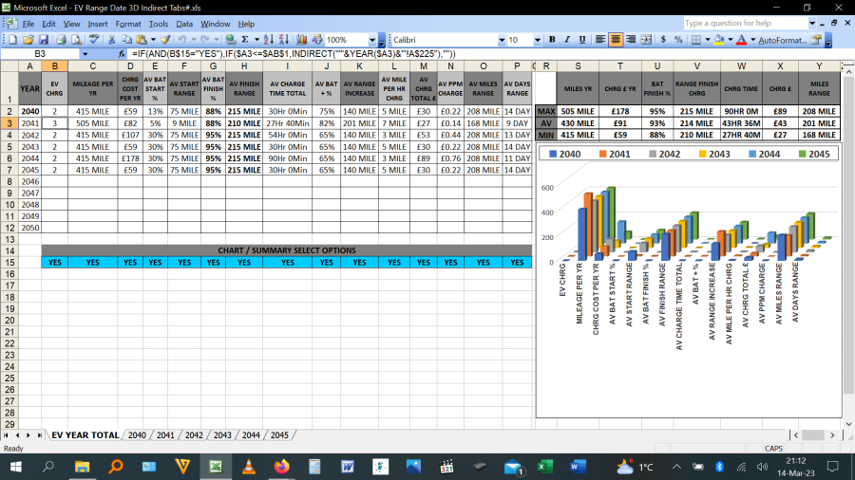Create a new workbook with New icon
Viewport: 855px width, 480px height.
pos(12,40)
